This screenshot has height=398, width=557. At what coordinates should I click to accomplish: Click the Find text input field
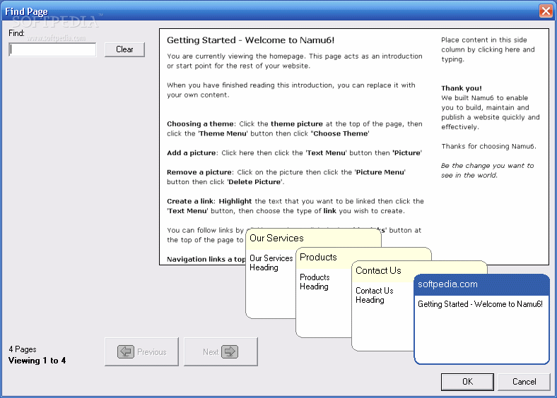[52, 49]
